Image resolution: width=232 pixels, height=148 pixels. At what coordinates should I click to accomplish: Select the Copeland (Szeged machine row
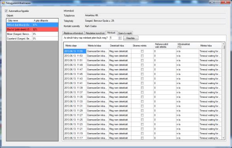[x=32, y=38]
